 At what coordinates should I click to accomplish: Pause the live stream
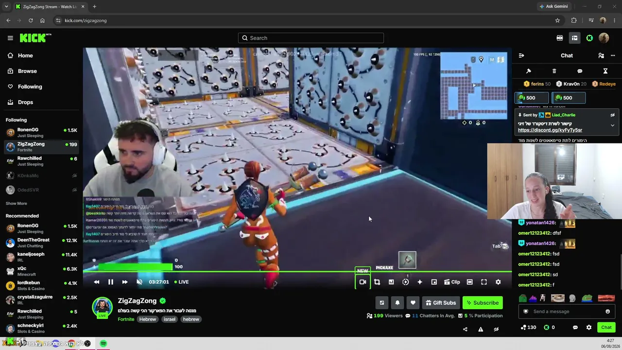pos(110,282)
